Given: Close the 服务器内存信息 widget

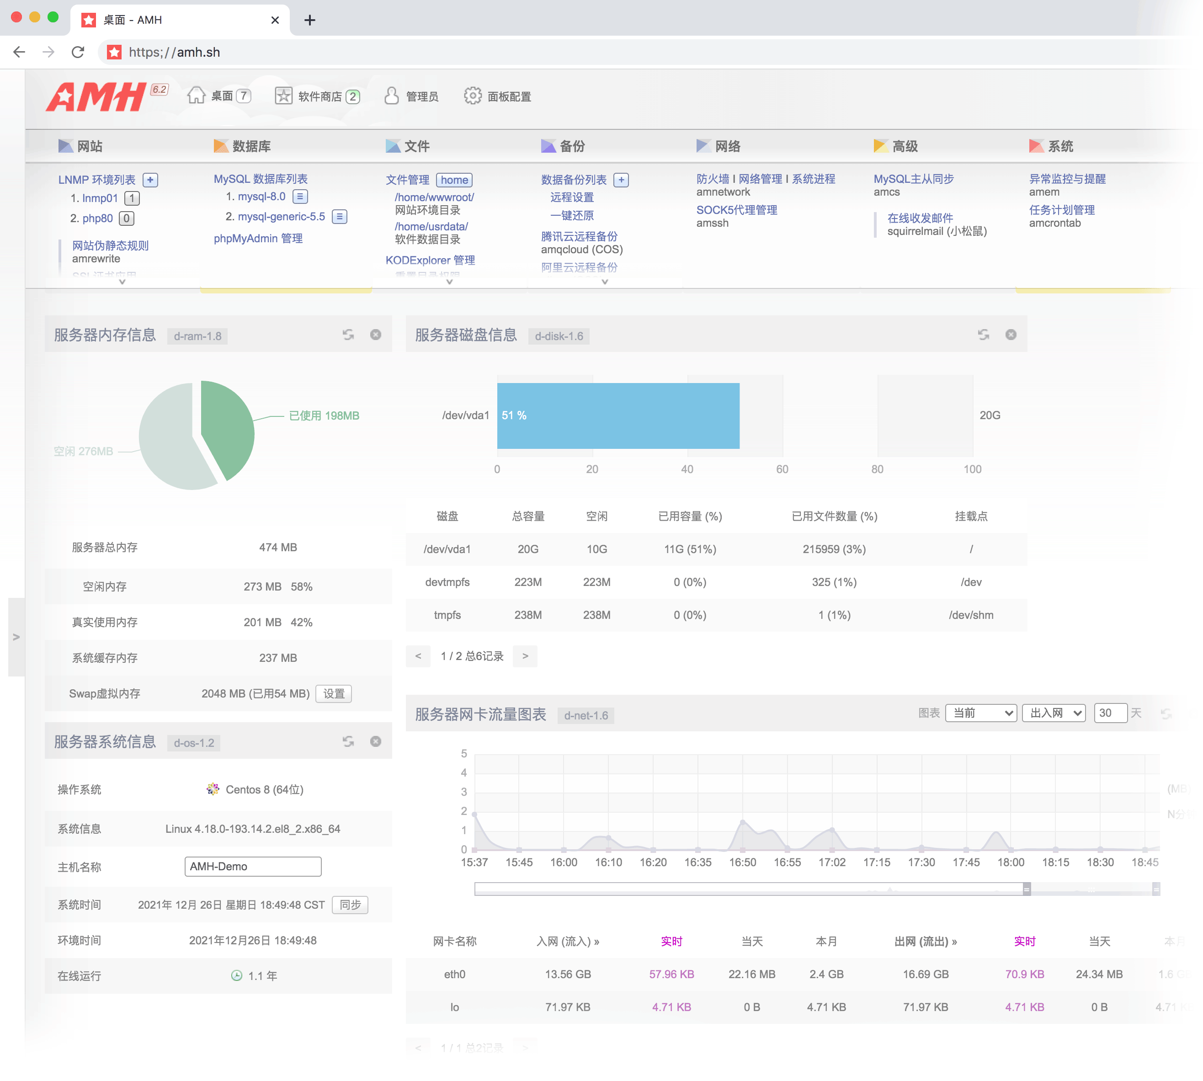Looking at the screenshot, I should (376, 335).
